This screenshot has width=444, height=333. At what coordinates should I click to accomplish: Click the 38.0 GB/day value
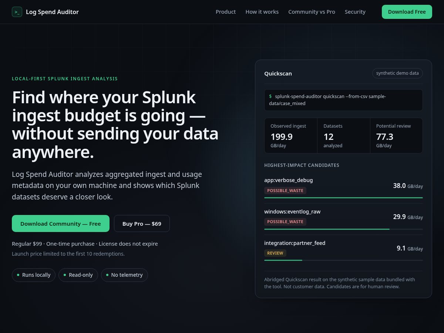coord(408,186)
